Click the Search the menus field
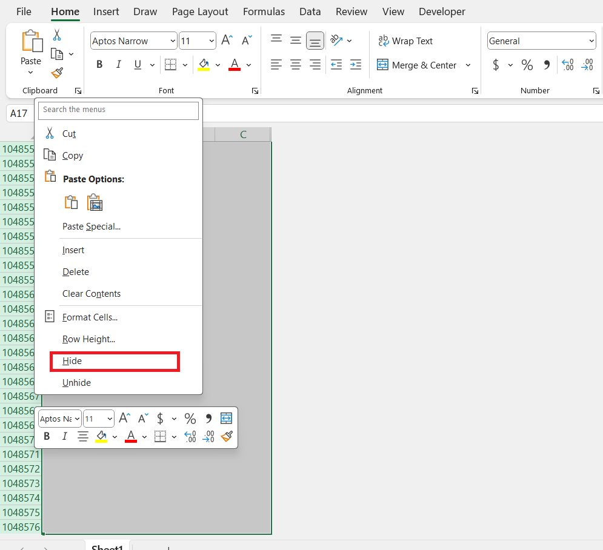 click(x=118, y=110)
